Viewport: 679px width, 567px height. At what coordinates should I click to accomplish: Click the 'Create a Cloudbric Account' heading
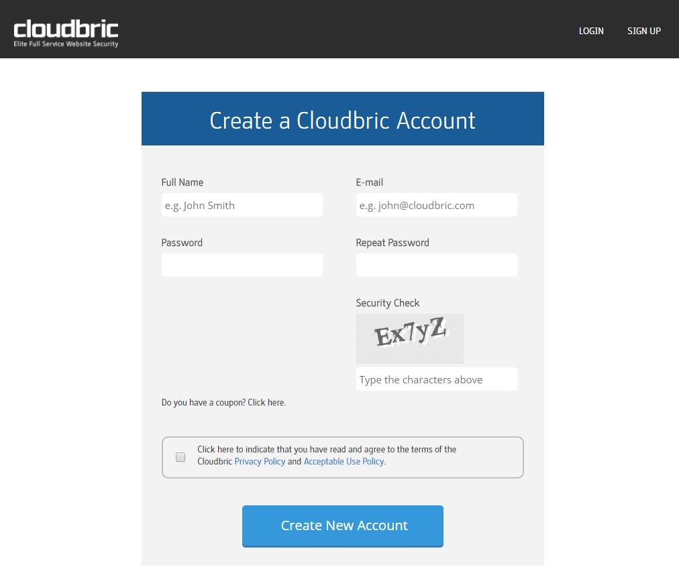point(343,120)
